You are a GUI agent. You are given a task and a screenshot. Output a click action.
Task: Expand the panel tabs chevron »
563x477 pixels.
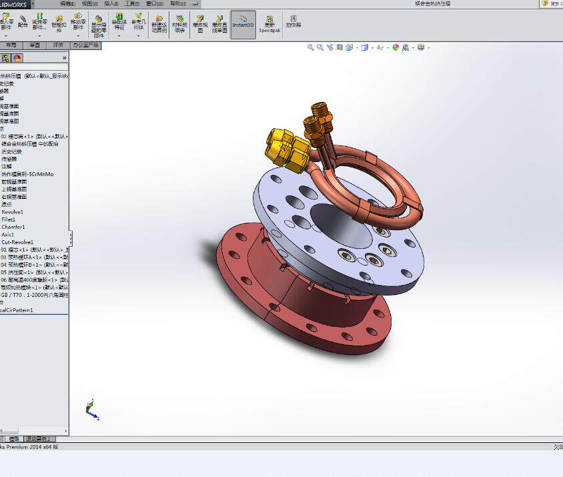[64, 58]
